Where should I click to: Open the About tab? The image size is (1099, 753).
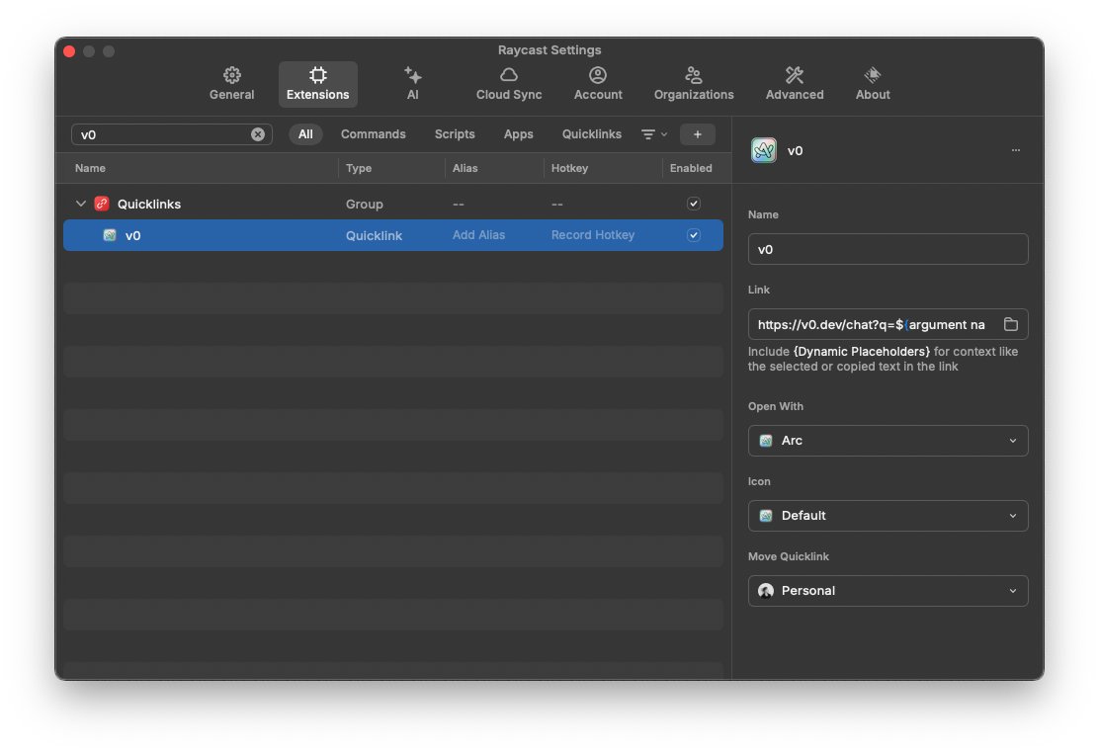[873, 84]
